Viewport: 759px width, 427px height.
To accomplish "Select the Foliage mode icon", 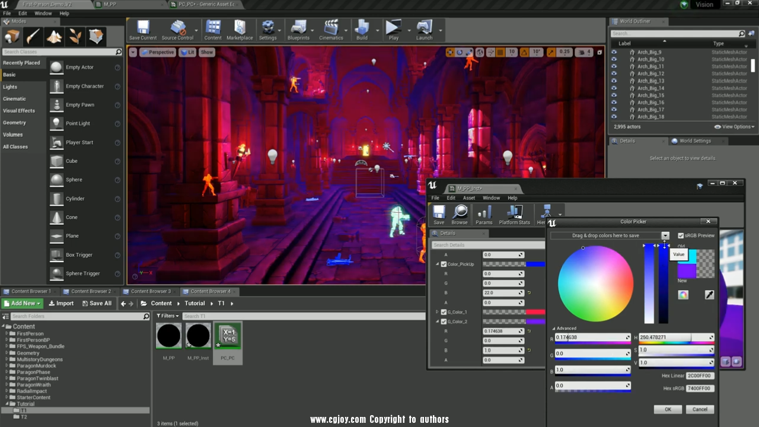I will (75, 37).
